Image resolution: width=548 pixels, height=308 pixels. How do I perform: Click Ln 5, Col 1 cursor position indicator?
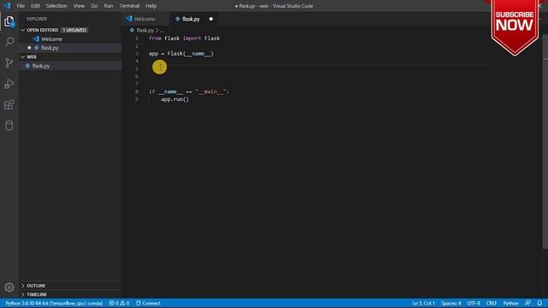[x=424, y=303]
